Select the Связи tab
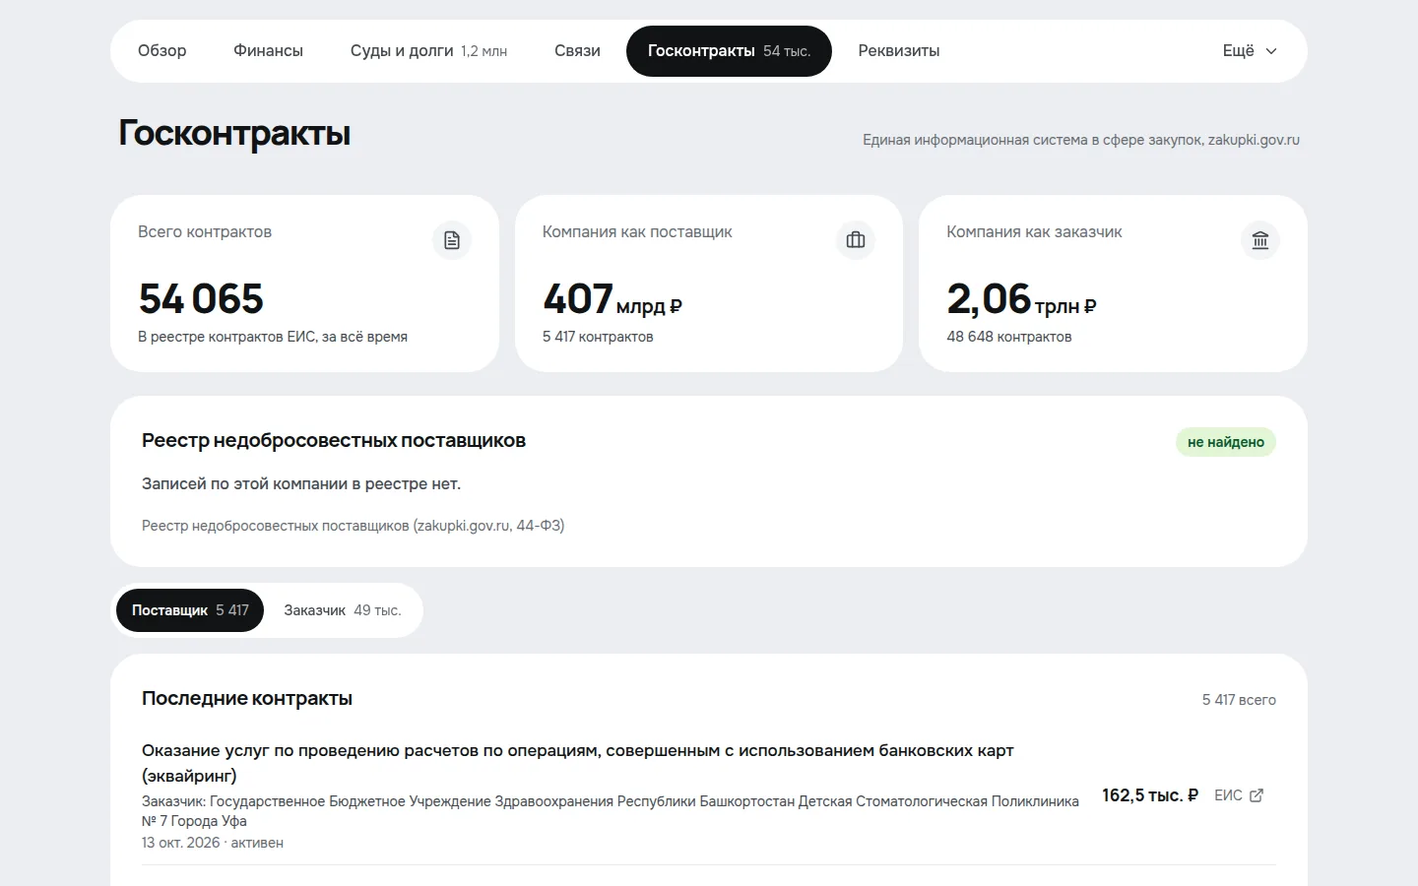The width and height of the screenshot is (1418, 886). [x=577, y=51]
